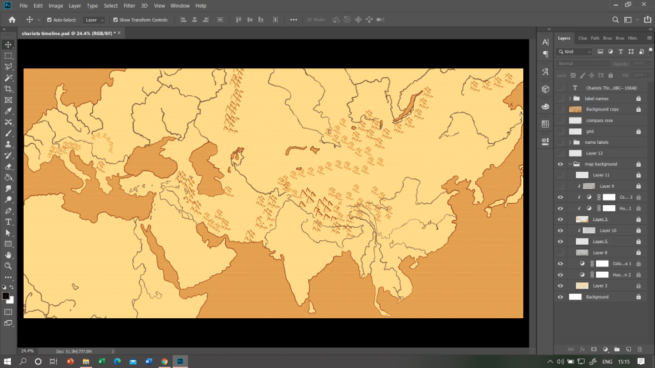
Task: Open the Filter menu
Action: pos(130,6)
